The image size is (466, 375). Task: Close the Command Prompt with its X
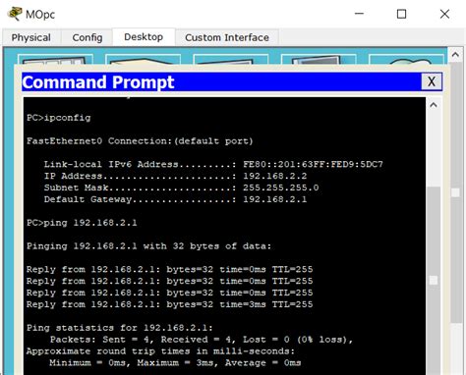pos(432,81)
